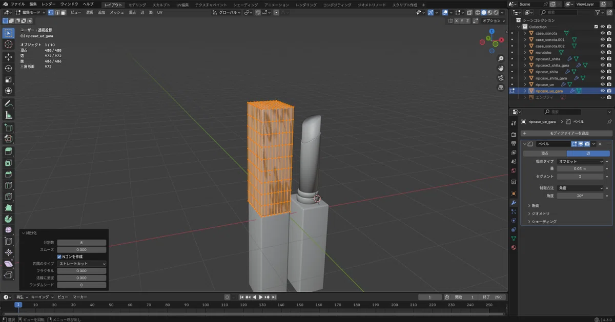The image size is (615, 322).
Task: Select the Transform tool
Action: pos(8,91)
